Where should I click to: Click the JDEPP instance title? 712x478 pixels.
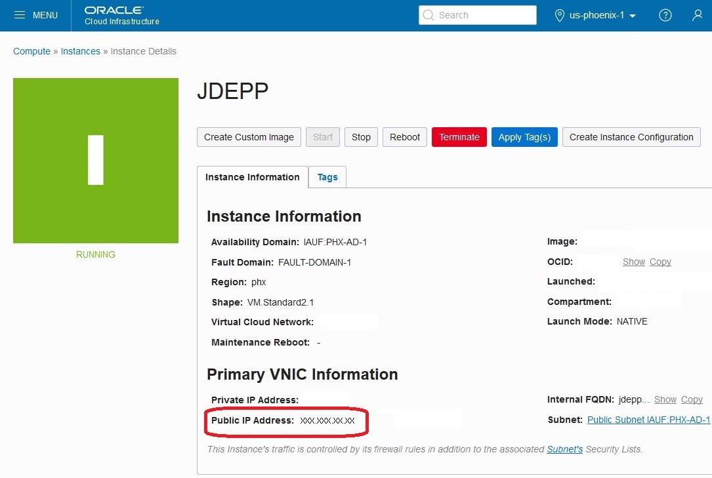[x=232, y=91]
